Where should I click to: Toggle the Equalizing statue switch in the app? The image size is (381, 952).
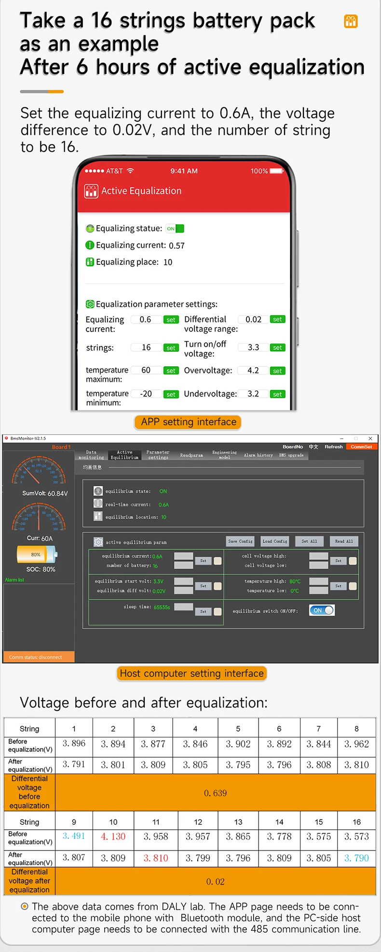coord(175,229)
